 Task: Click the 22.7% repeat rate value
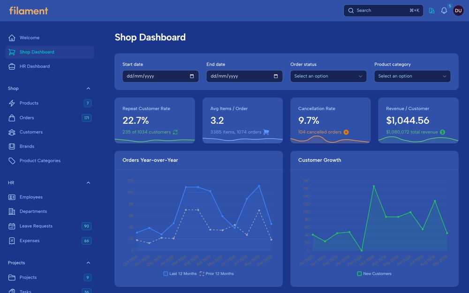[136, 120]
